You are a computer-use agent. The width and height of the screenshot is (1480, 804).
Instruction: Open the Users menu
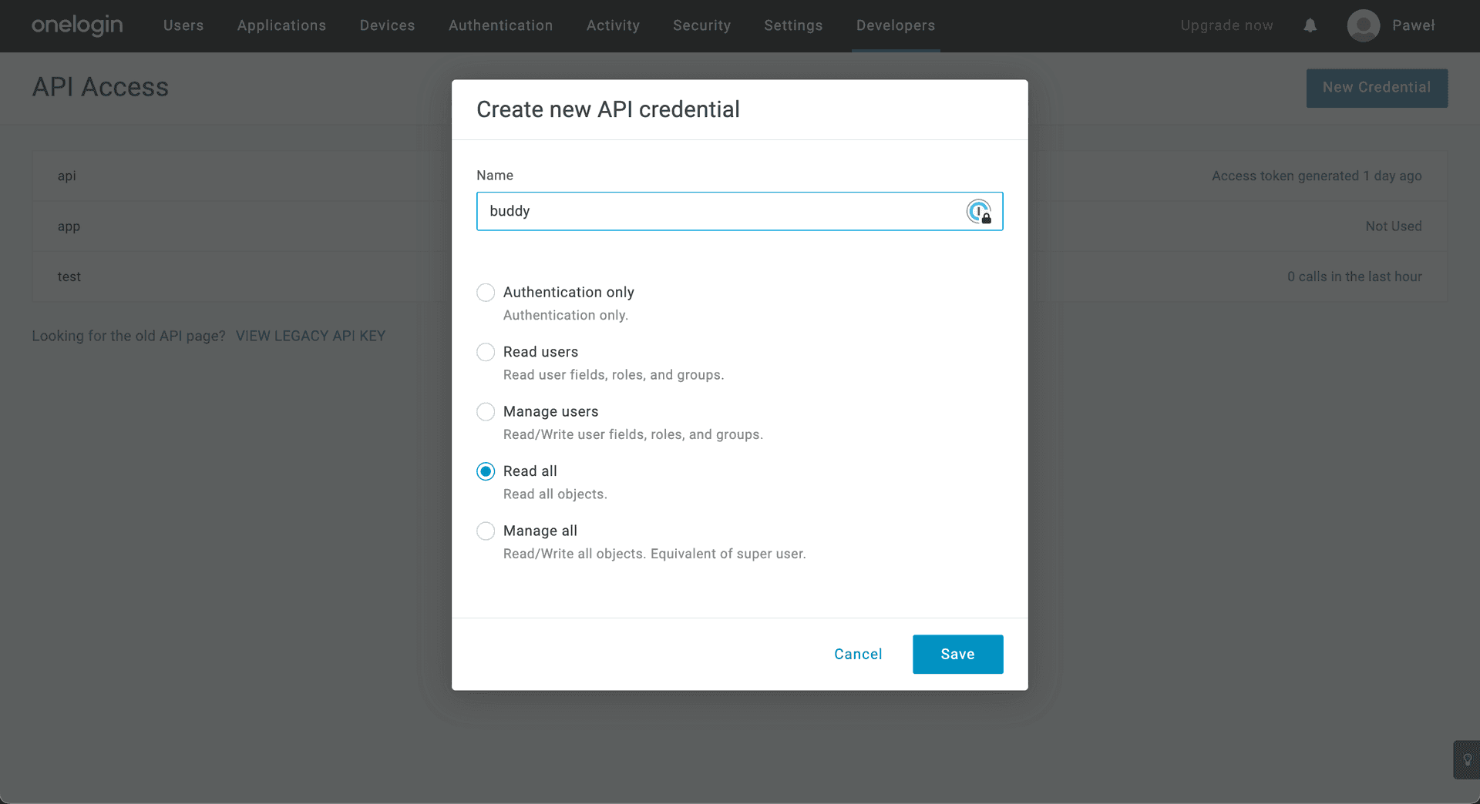tap(183, 25)
